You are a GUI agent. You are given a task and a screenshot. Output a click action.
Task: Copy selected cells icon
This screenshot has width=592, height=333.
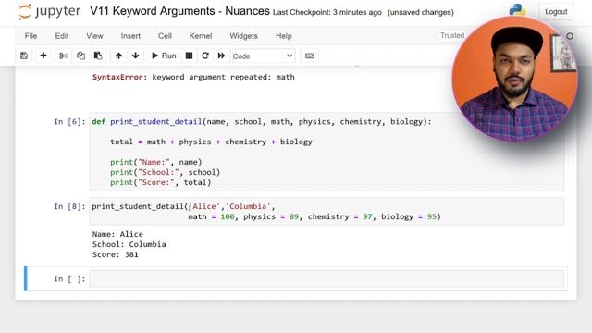pyautogui.click(x=80, y=55)
